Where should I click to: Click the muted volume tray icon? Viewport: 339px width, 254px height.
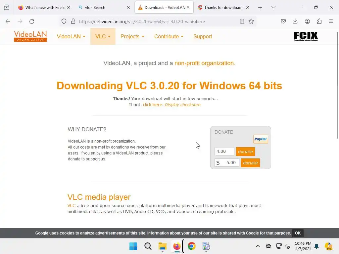click(x=287, y=246)
